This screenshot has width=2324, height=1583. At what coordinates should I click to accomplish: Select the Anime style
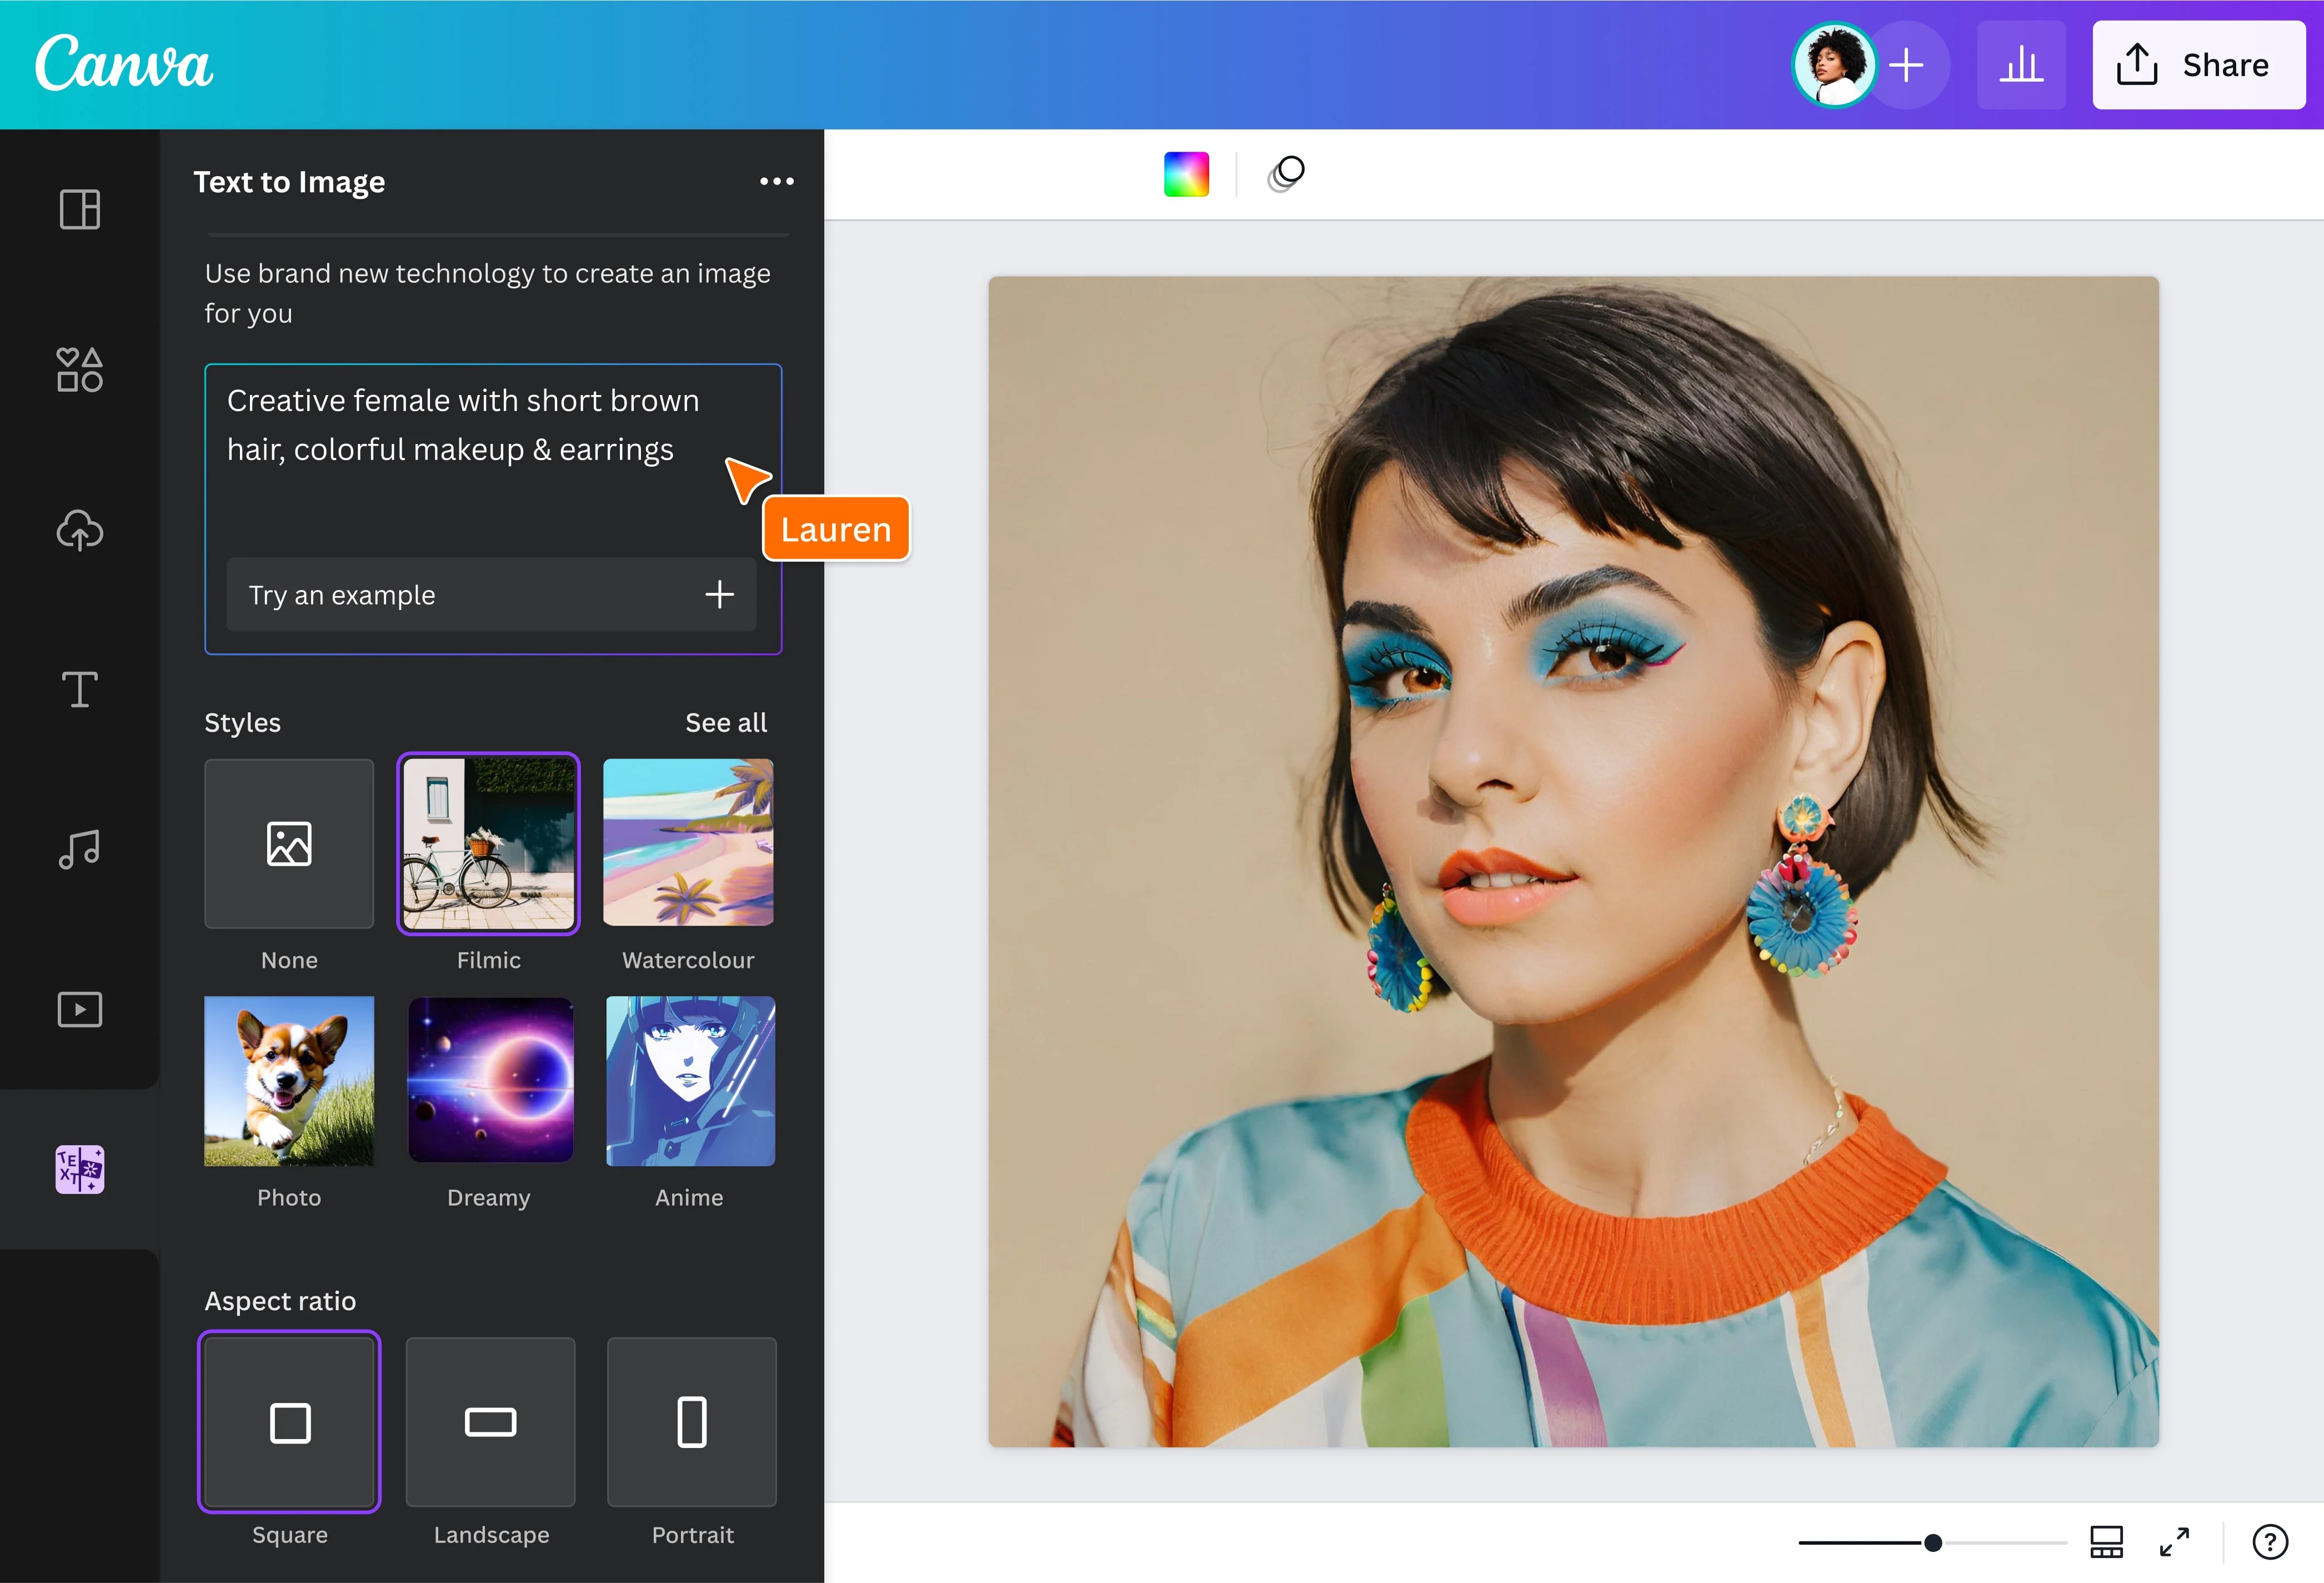pos(689,1081)
